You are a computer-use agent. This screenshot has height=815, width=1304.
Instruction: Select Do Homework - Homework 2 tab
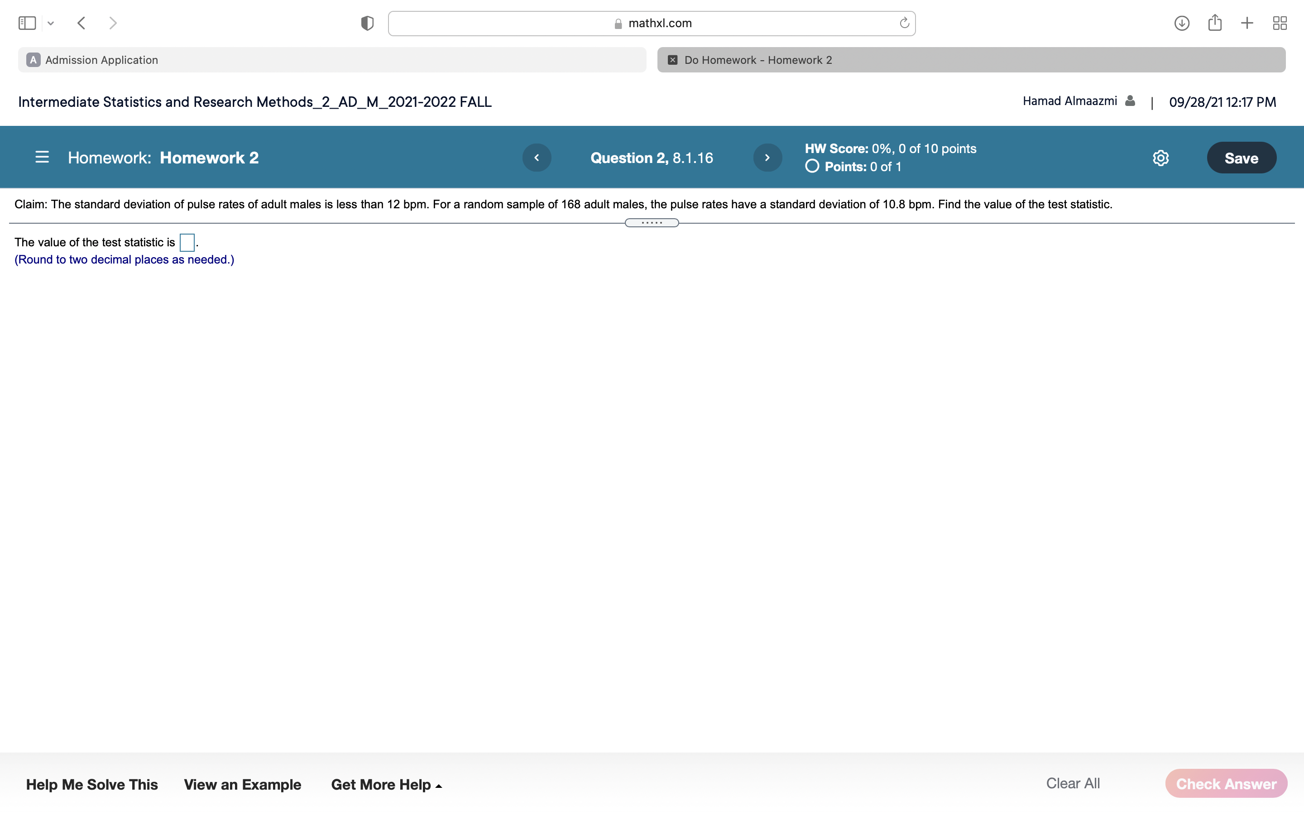(971, 60)
